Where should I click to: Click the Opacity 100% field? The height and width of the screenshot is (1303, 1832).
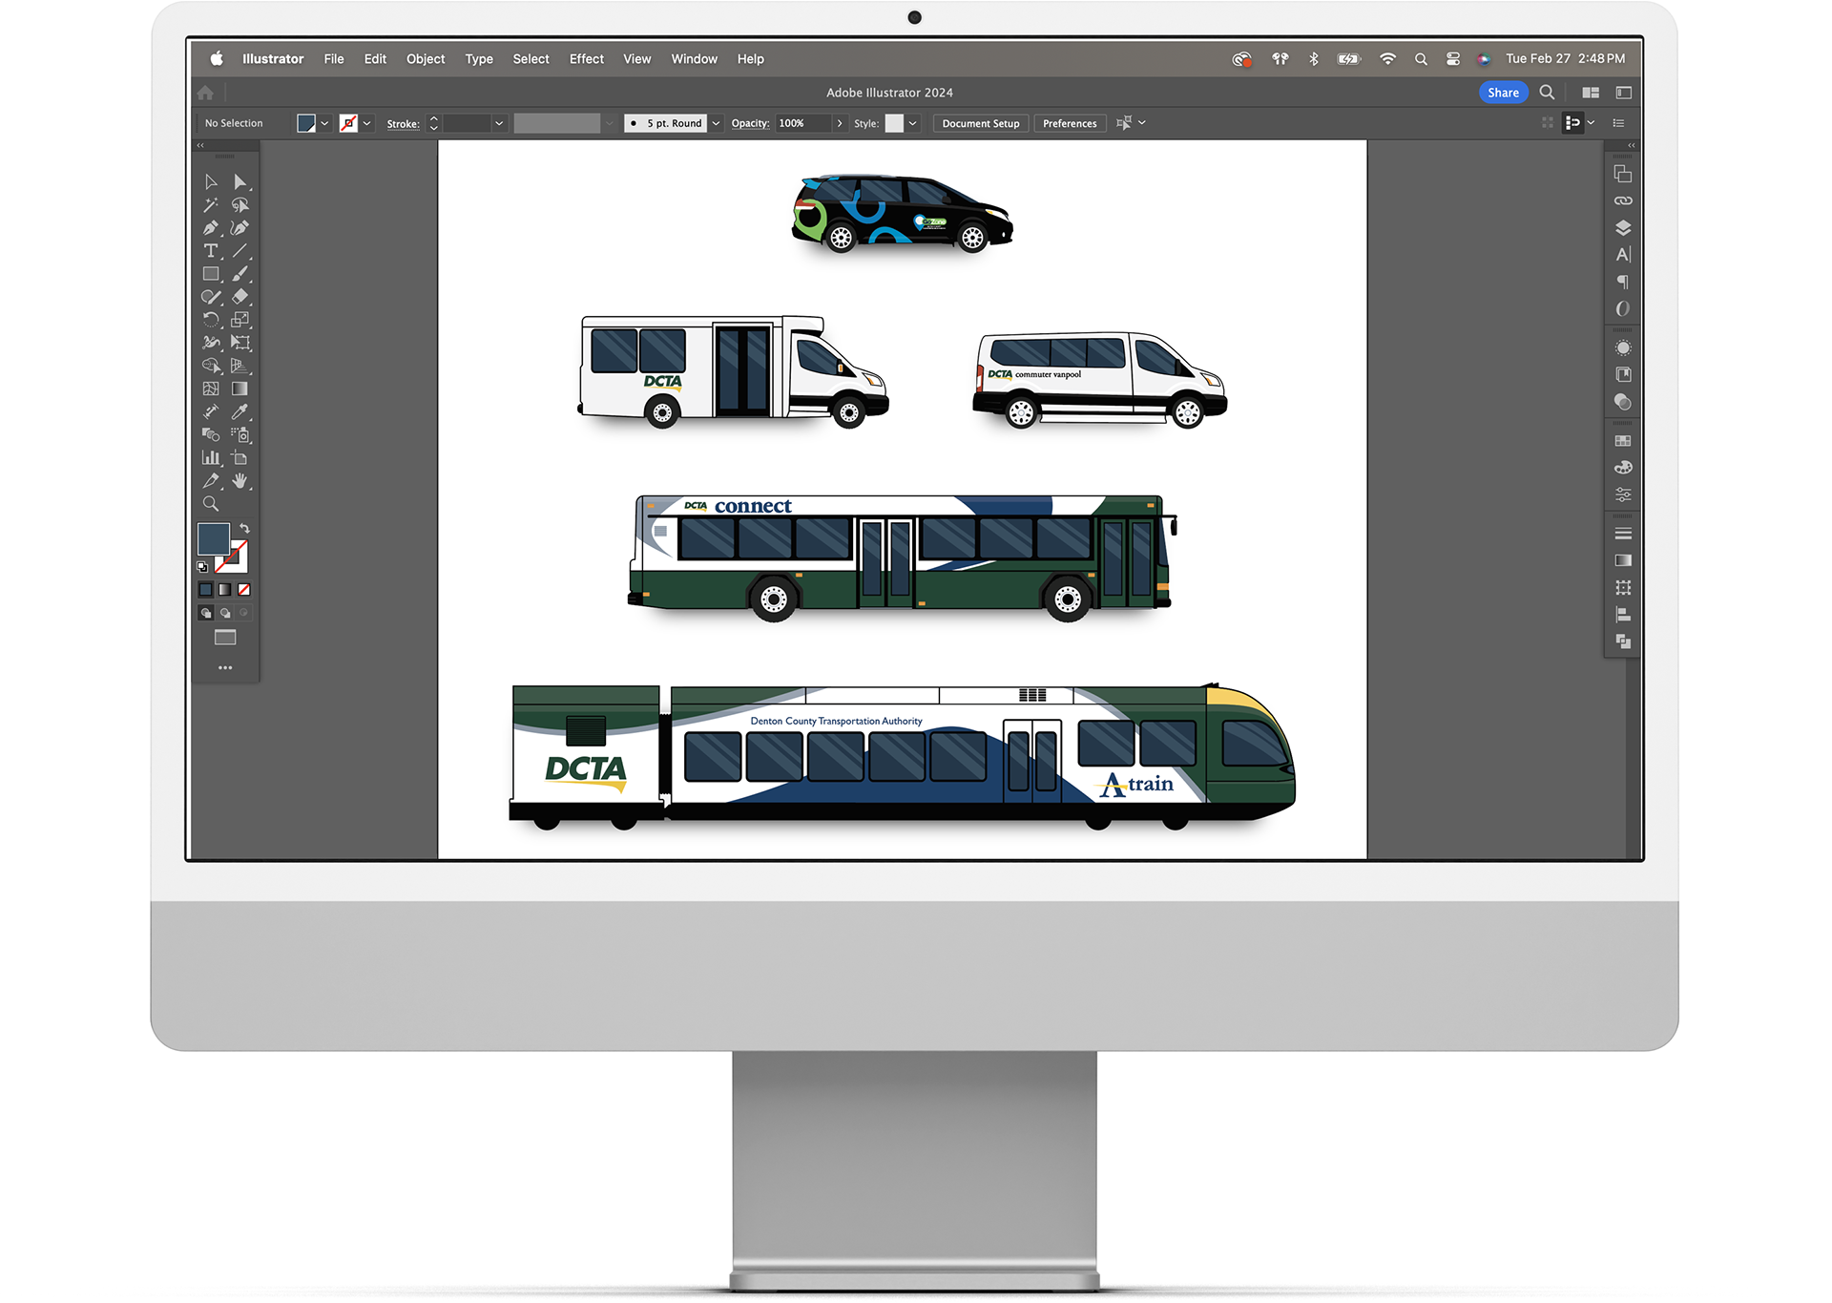tap(803, 123)
